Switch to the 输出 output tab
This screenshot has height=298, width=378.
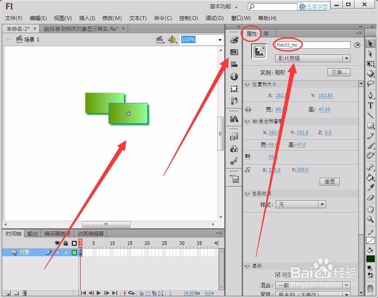[33, 234]
